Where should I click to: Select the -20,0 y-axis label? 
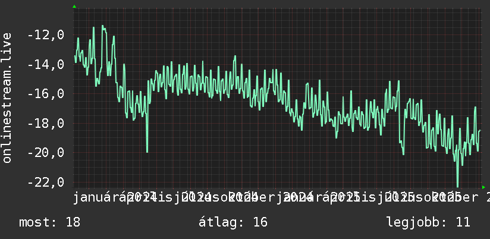click(x=46, y=153)
